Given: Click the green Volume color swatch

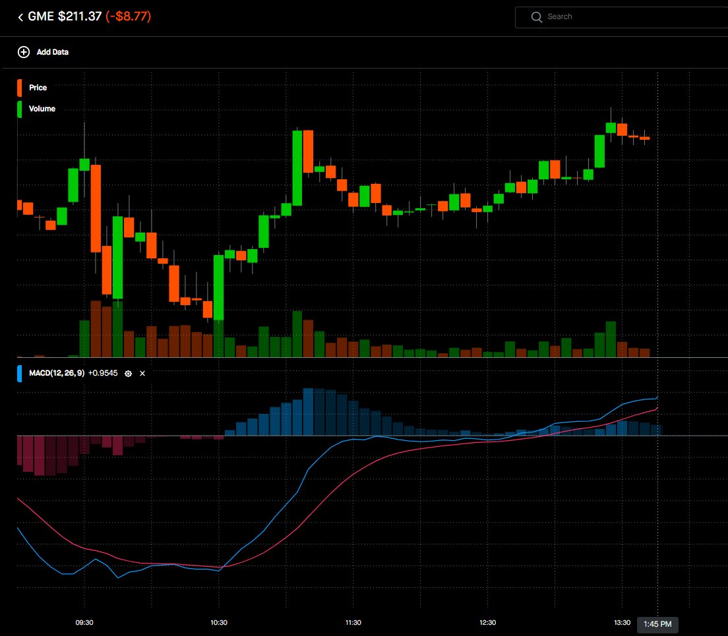Looking at the screenshot, I should coord(20,109).
